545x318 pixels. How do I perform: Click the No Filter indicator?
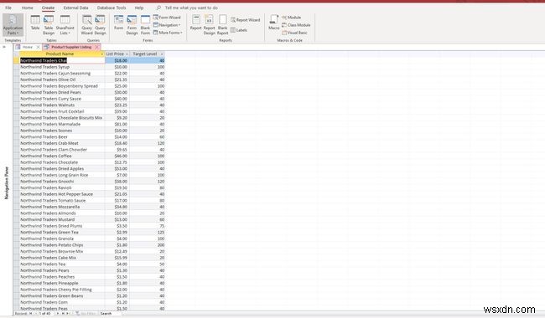tap(86, 314)
